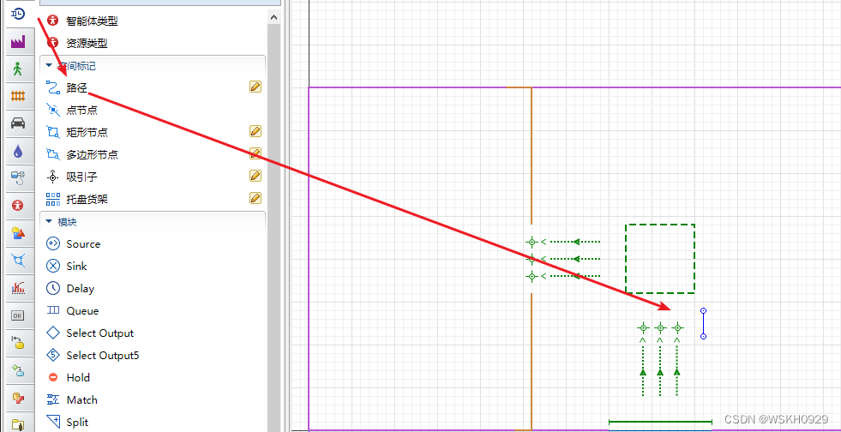This screenshot has height=432, width=841.
Task: Open the Agent palette with red person icon
Action: 18,205
